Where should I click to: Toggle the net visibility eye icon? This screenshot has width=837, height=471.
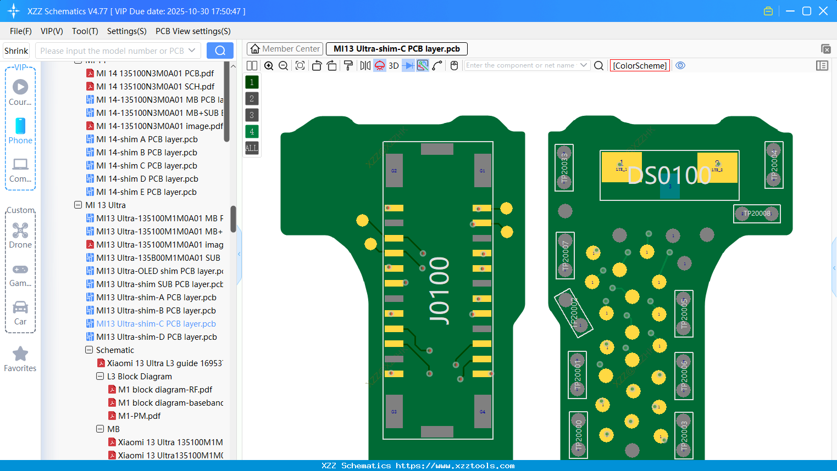[680, 65]
